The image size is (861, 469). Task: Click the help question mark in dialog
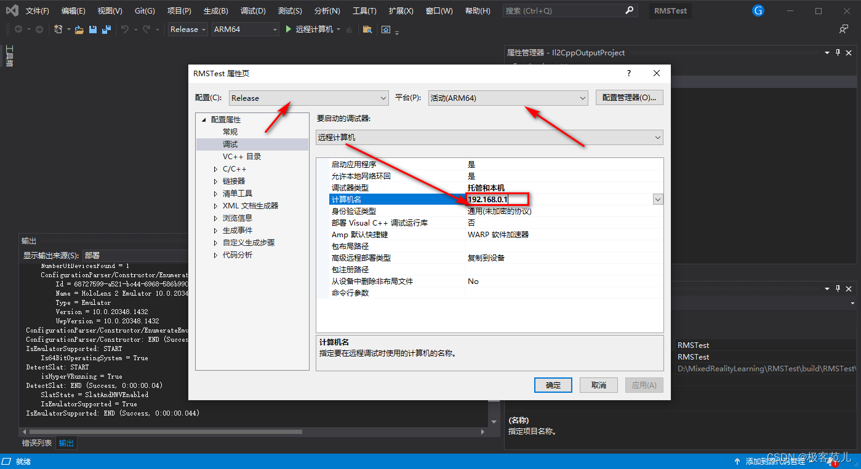tap(628, 73)
